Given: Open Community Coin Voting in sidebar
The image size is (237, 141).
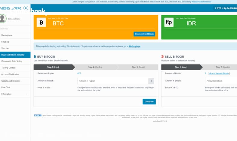Looking at the screenshot, I should coord(15,61).
